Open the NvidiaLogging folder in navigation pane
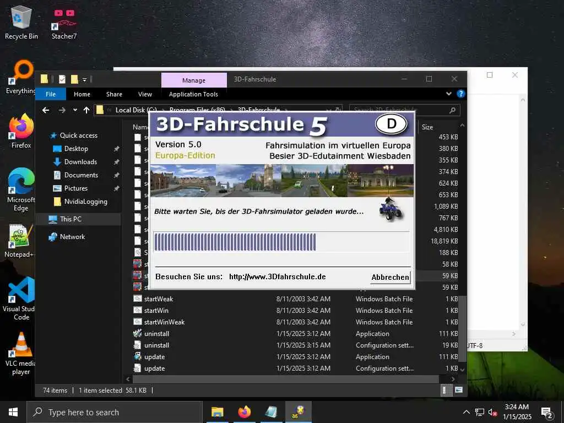Viewport: 564px width, 423px height. click(x=85, y=202)
